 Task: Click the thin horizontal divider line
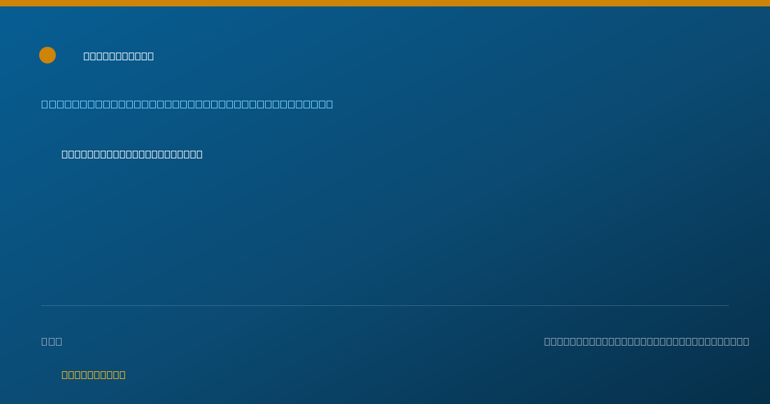(x=385, y=305)
